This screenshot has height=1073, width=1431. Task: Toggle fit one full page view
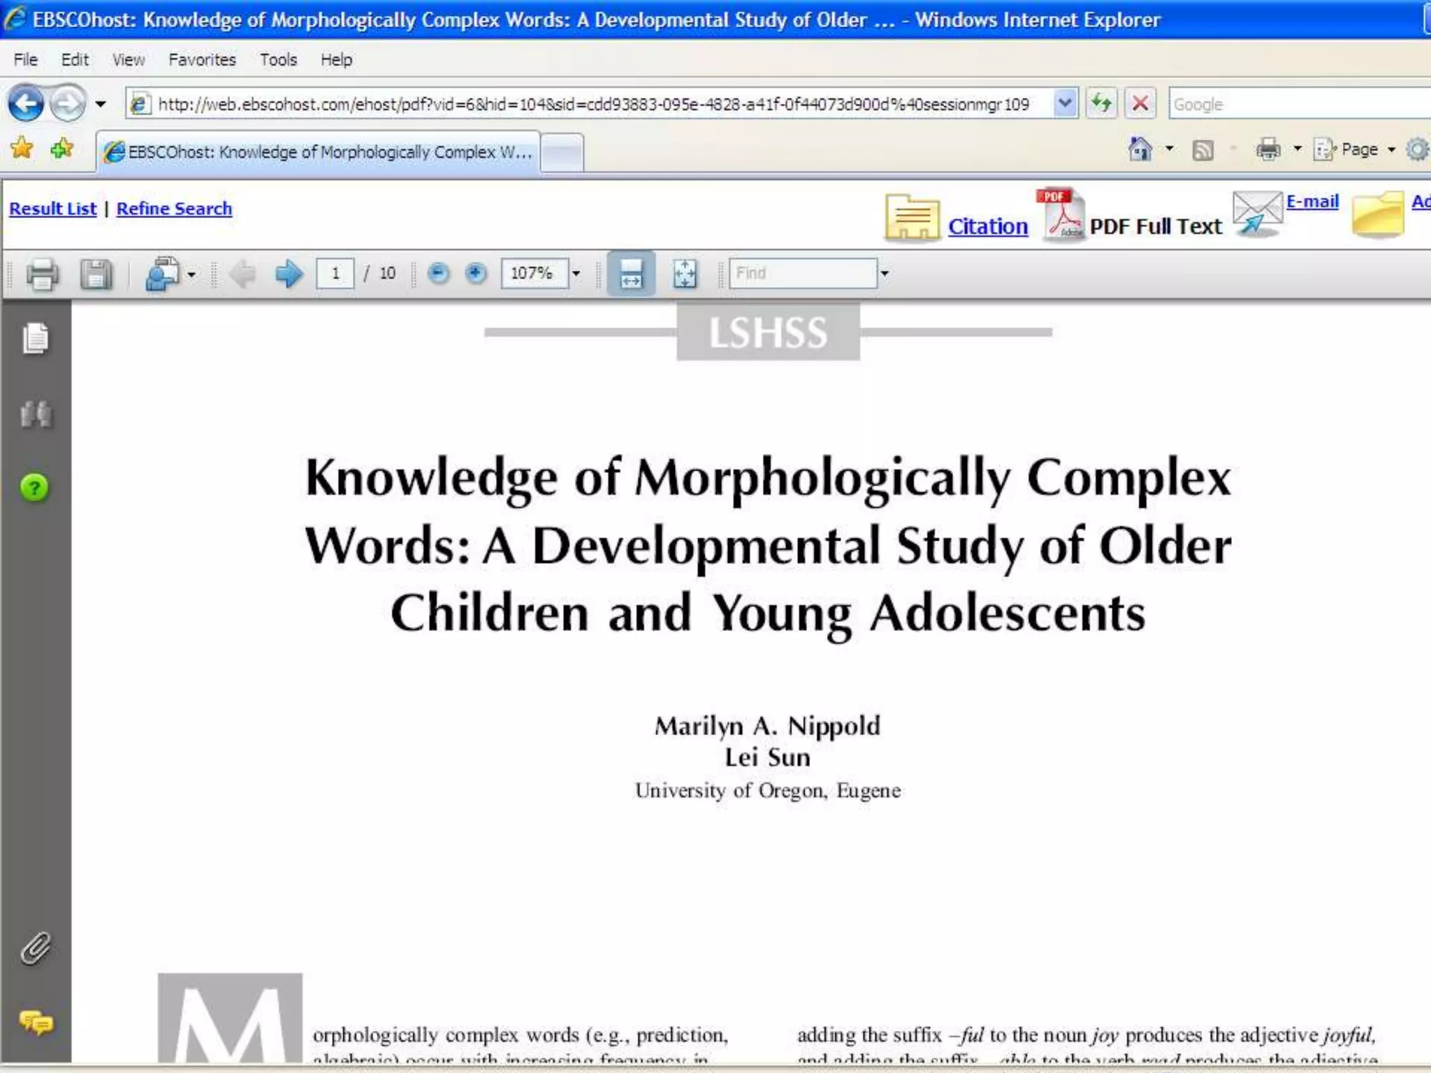685,274
